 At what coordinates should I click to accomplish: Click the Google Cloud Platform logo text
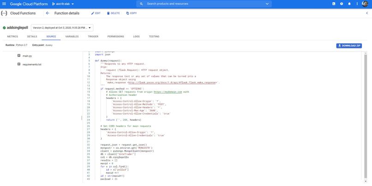[29, 4]
